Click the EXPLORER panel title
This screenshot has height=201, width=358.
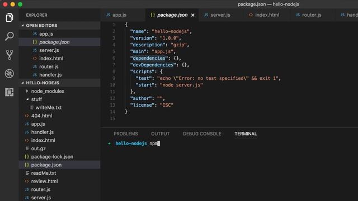coord(36,15)
